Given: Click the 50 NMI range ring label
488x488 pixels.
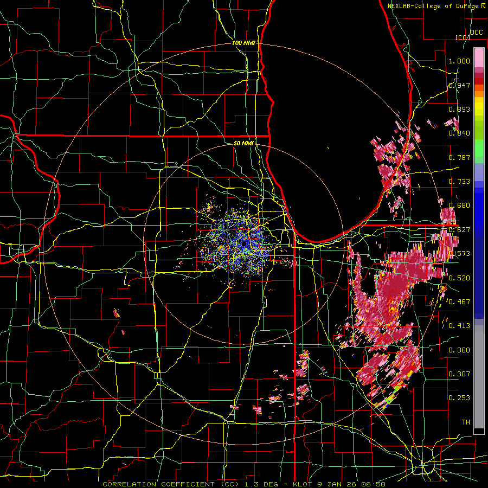Looking at the screenshot, I should pyautogui.click(x=243, y=144).
